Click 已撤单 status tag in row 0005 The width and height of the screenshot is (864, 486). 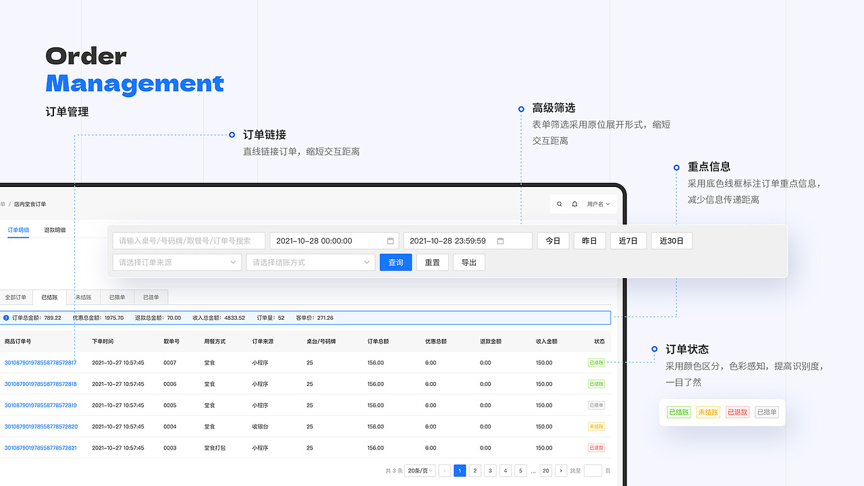pyautogui.click(x=596, y=405)
